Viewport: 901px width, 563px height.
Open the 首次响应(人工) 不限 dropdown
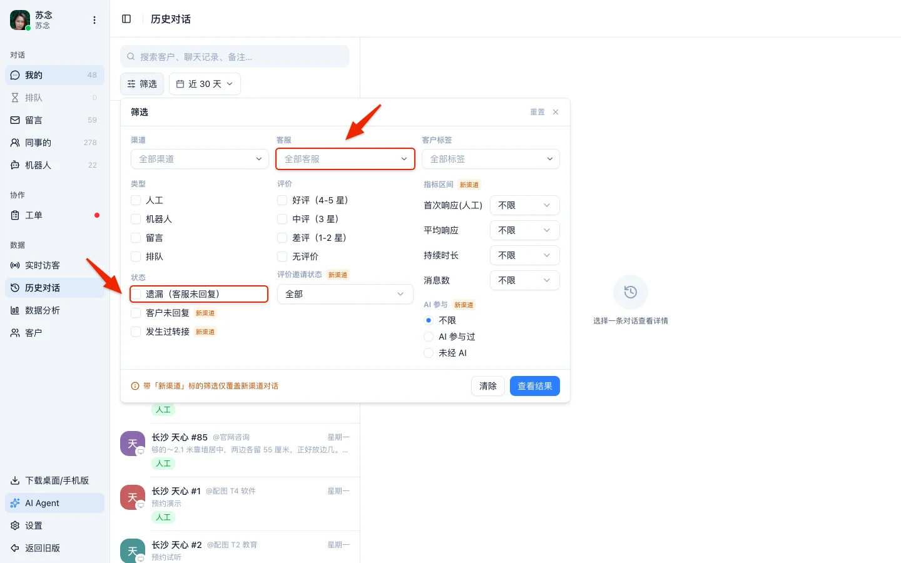[525, 205]
